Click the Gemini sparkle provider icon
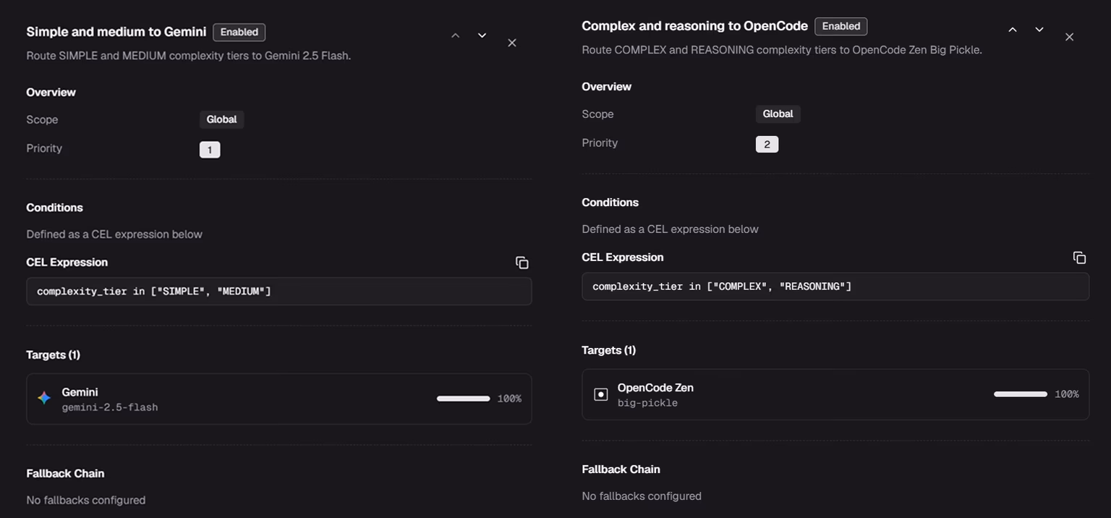Viewport: 1111px width, 518px height. pyautogui.click(x=44, y=398)
